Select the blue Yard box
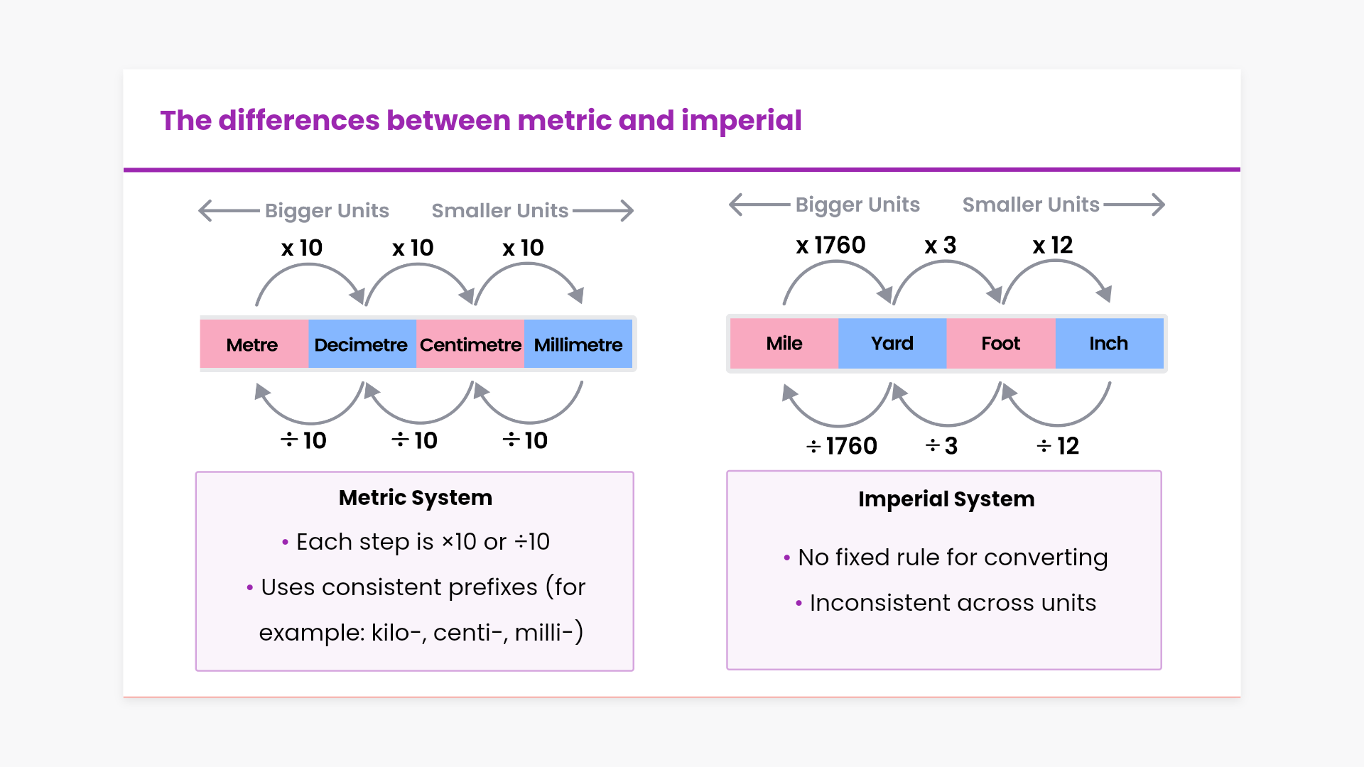This screenshot has height=767, width=1364. pos(892,344)
